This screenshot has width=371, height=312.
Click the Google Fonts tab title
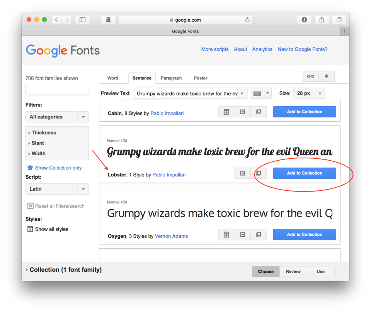[185, 31]
